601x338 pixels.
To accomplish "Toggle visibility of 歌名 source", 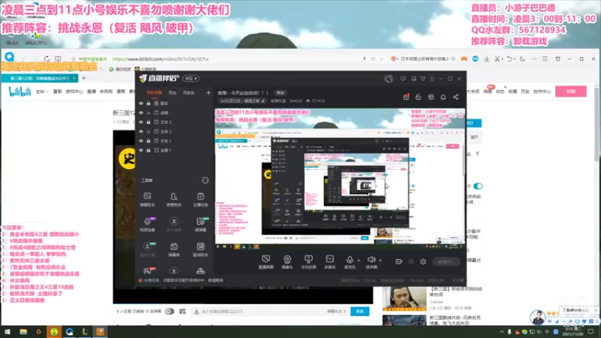I will [x=141, y=104].
